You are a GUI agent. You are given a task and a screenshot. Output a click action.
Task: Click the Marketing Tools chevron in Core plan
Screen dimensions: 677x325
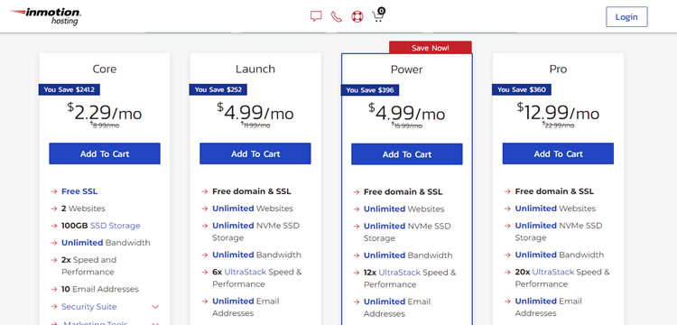[x=155, y=323]
